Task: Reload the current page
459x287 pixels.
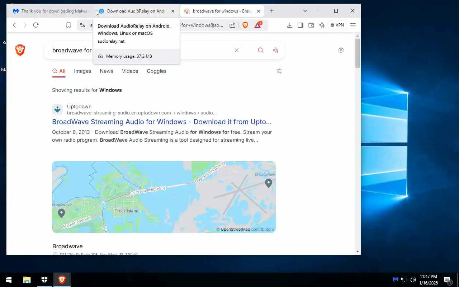Action: pos(36,25)
